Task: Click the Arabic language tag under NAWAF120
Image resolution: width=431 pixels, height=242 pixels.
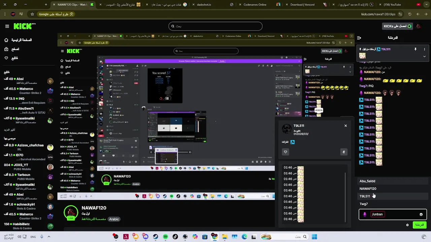Action: click(114, 219)
